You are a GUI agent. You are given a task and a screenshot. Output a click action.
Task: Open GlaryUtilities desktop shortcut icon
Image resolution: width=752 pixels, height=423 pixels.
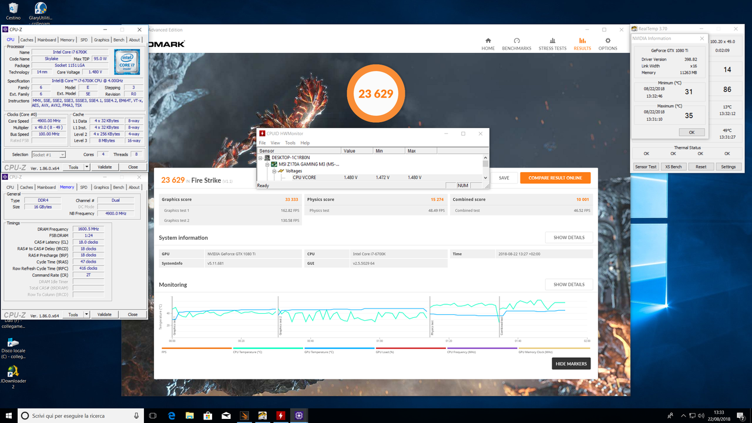click(x=41, y=8)
